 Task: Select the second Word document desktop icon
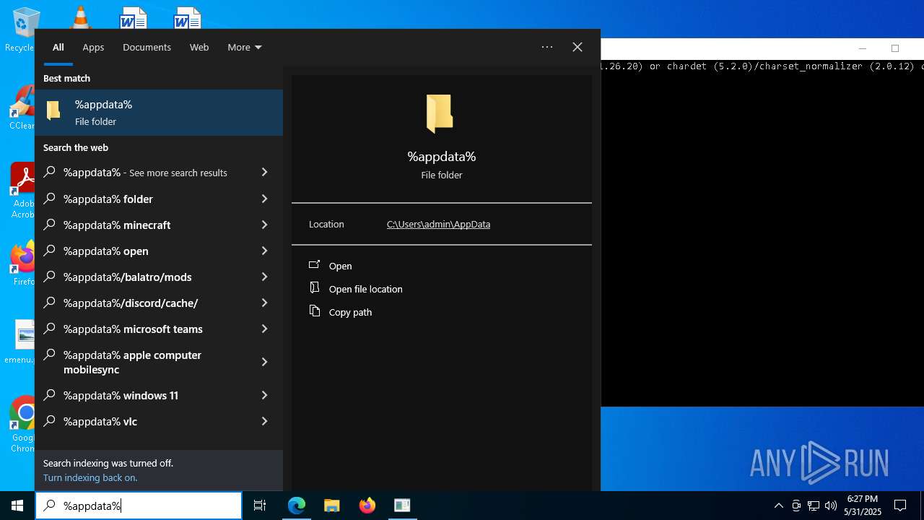188,17
